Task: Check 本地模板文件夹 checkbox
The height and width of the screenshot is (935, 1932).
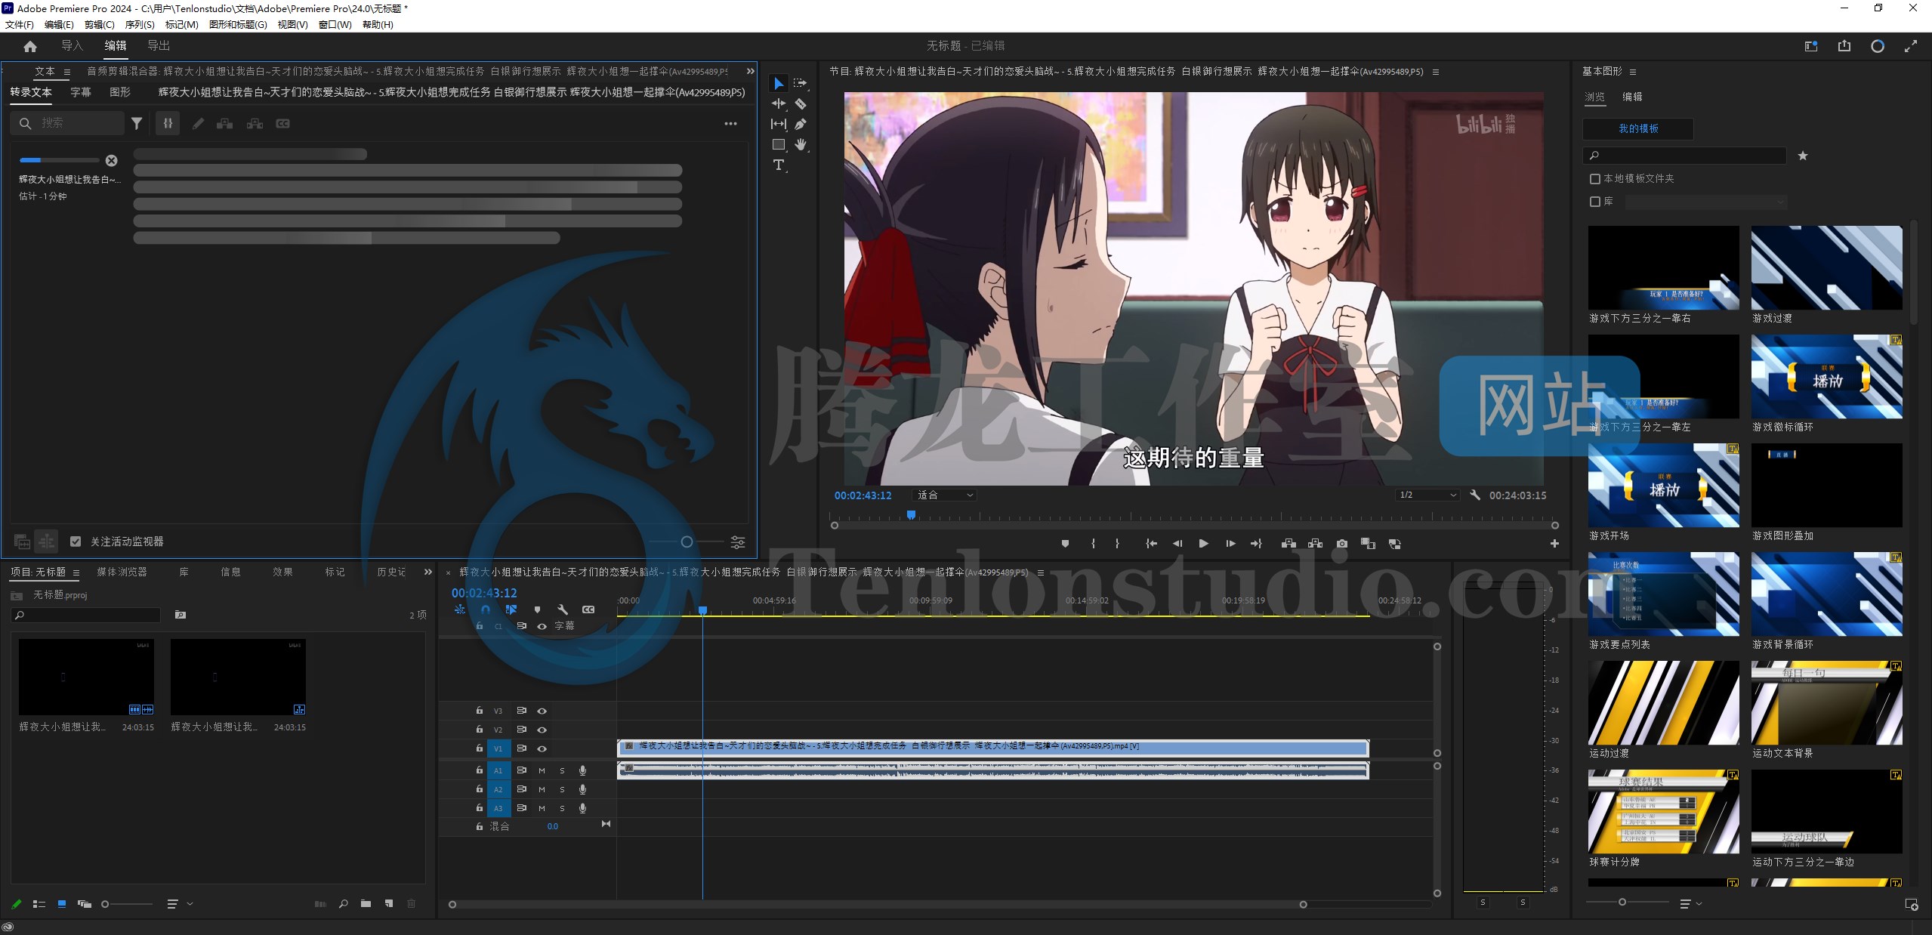Action: tap(1595, 179)
